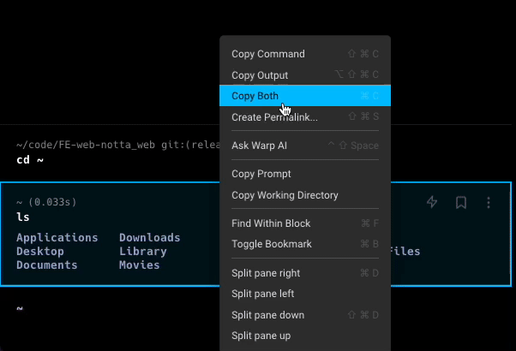This screenshot has height=351, width=516.
Task: Ask Warp AI about the block
Action: coord(260,146)
